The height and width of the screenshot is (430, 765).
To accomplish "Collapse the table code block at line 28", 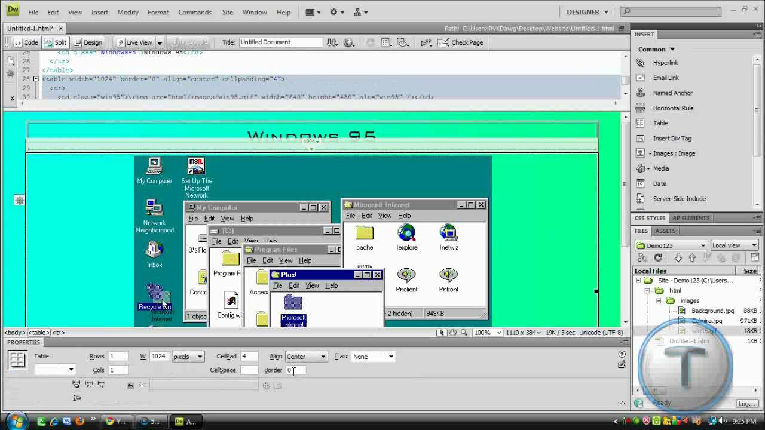I will coord(36,79).
